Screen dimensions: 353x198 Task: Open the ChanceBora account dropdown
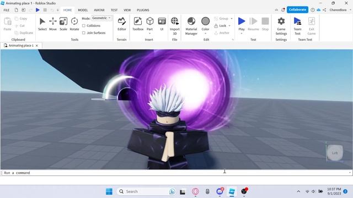pos(340,10)
